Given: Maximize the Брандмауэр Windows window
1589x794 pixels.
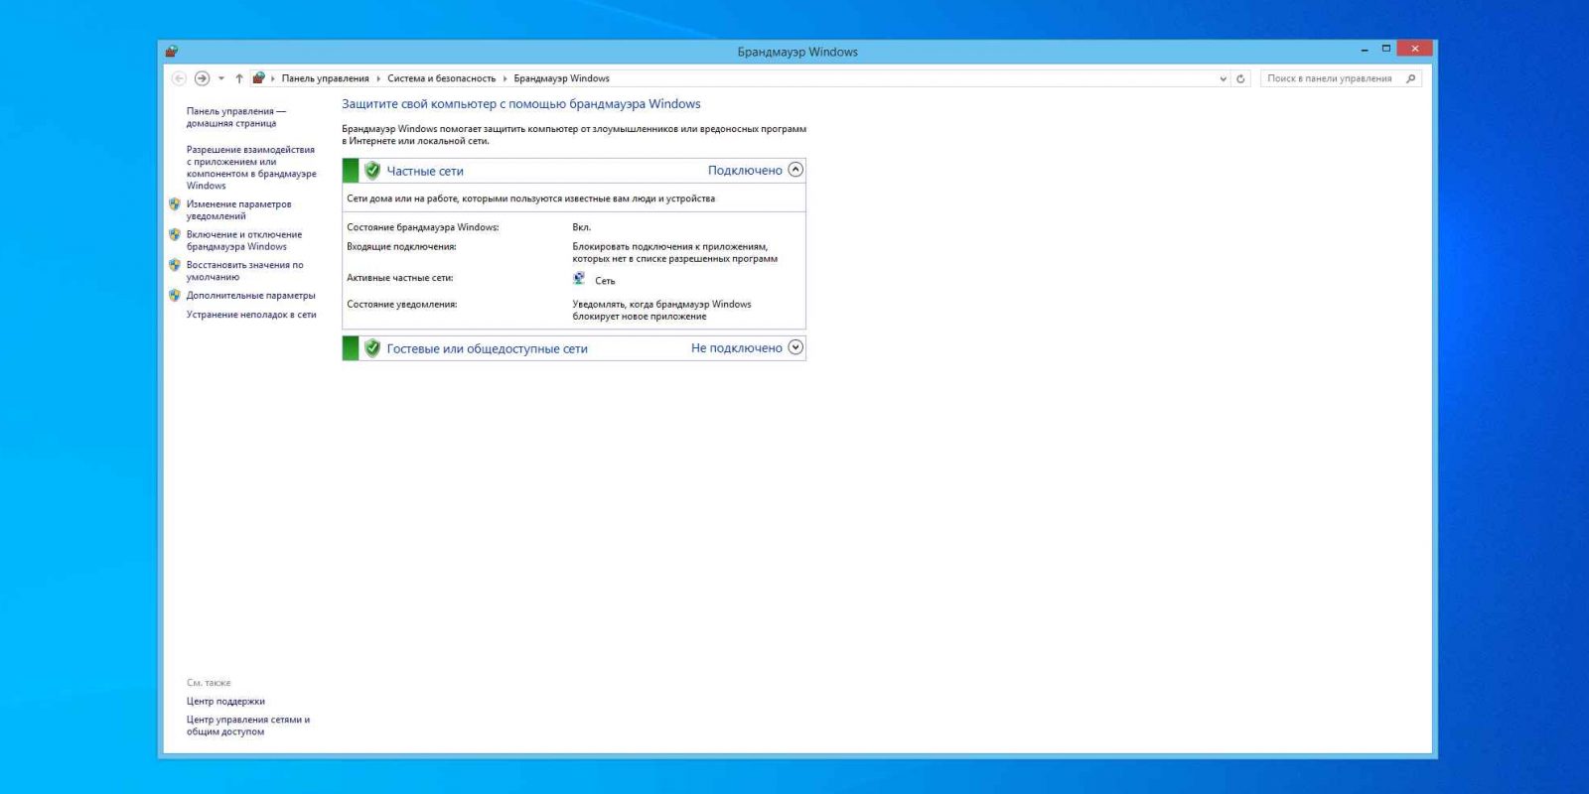Looking at the screenshot, I should 1386,49.
